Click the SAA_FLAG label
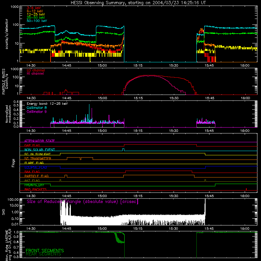261x261 pixels. click(x=32, y=172)
